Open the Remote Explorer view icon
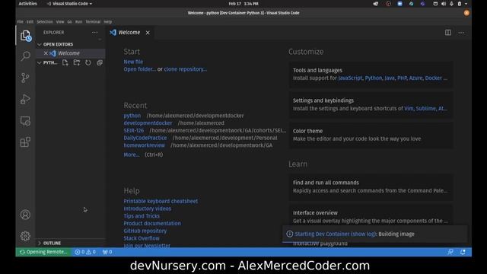This screenshot has width=487, height=274. [25, 121]
